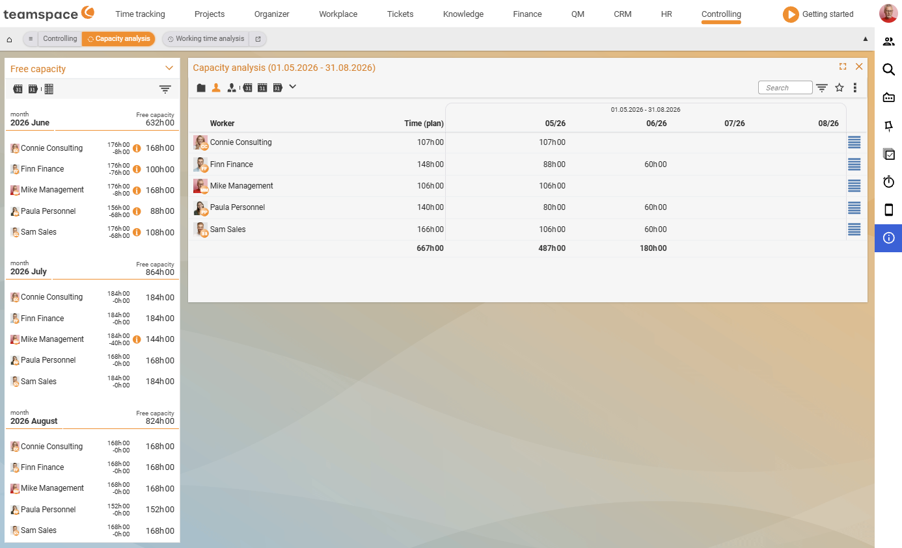Go to the home dashboard icon
Image resolution: width=902 pixels, height=548 pixels.
click(x=9, y=39)
